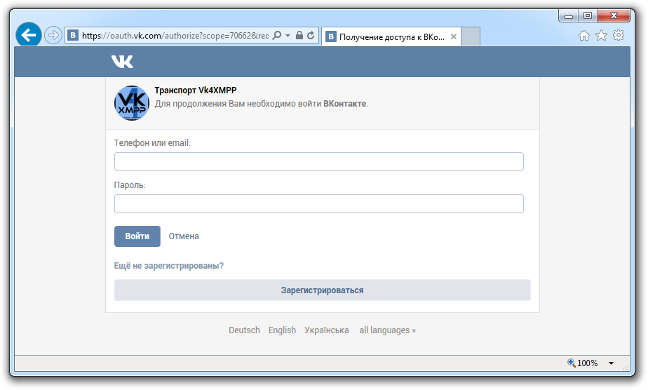Expand the zoom level dropdown arrow
648x390 pixels.
611,363
